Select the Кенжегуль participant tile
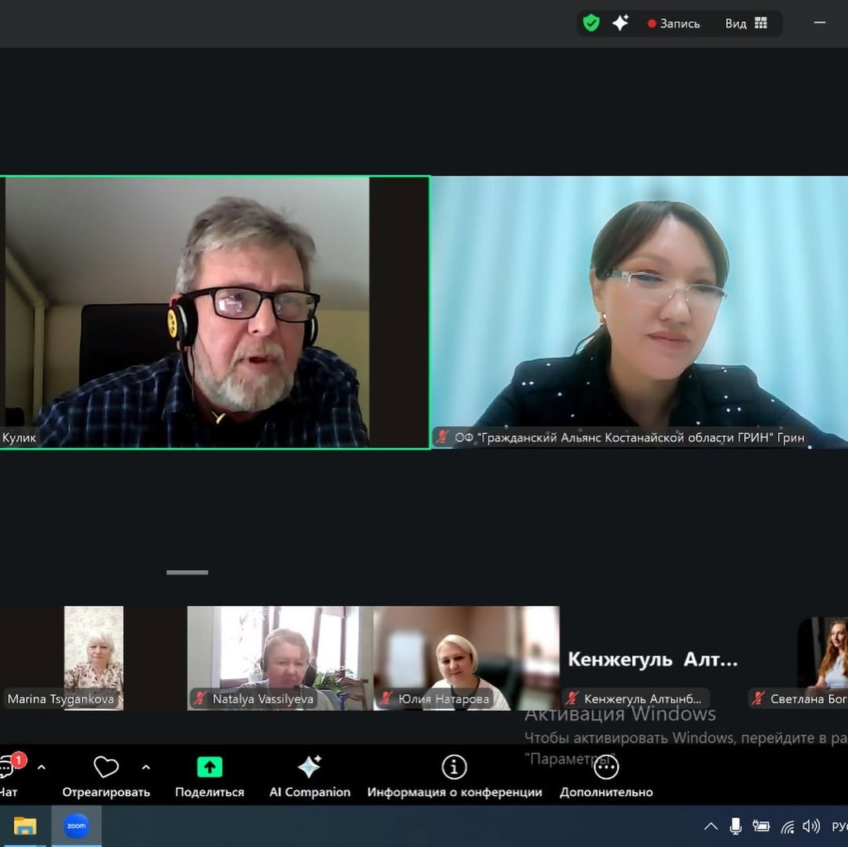 pos(652,659)
